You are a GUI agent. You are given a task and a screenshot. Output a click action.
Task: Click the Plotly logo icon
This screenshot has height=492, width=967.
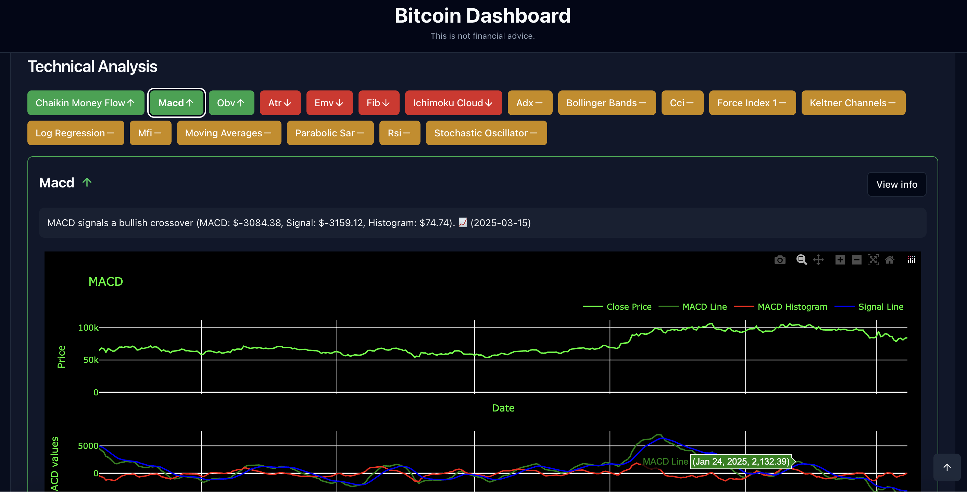coord(912,260)
